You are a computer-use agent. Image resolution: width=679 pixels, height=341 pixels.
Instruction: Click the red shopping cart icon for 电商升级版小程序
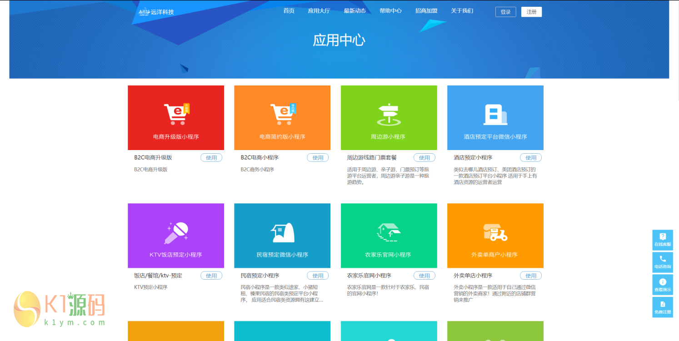pos(176,114)
